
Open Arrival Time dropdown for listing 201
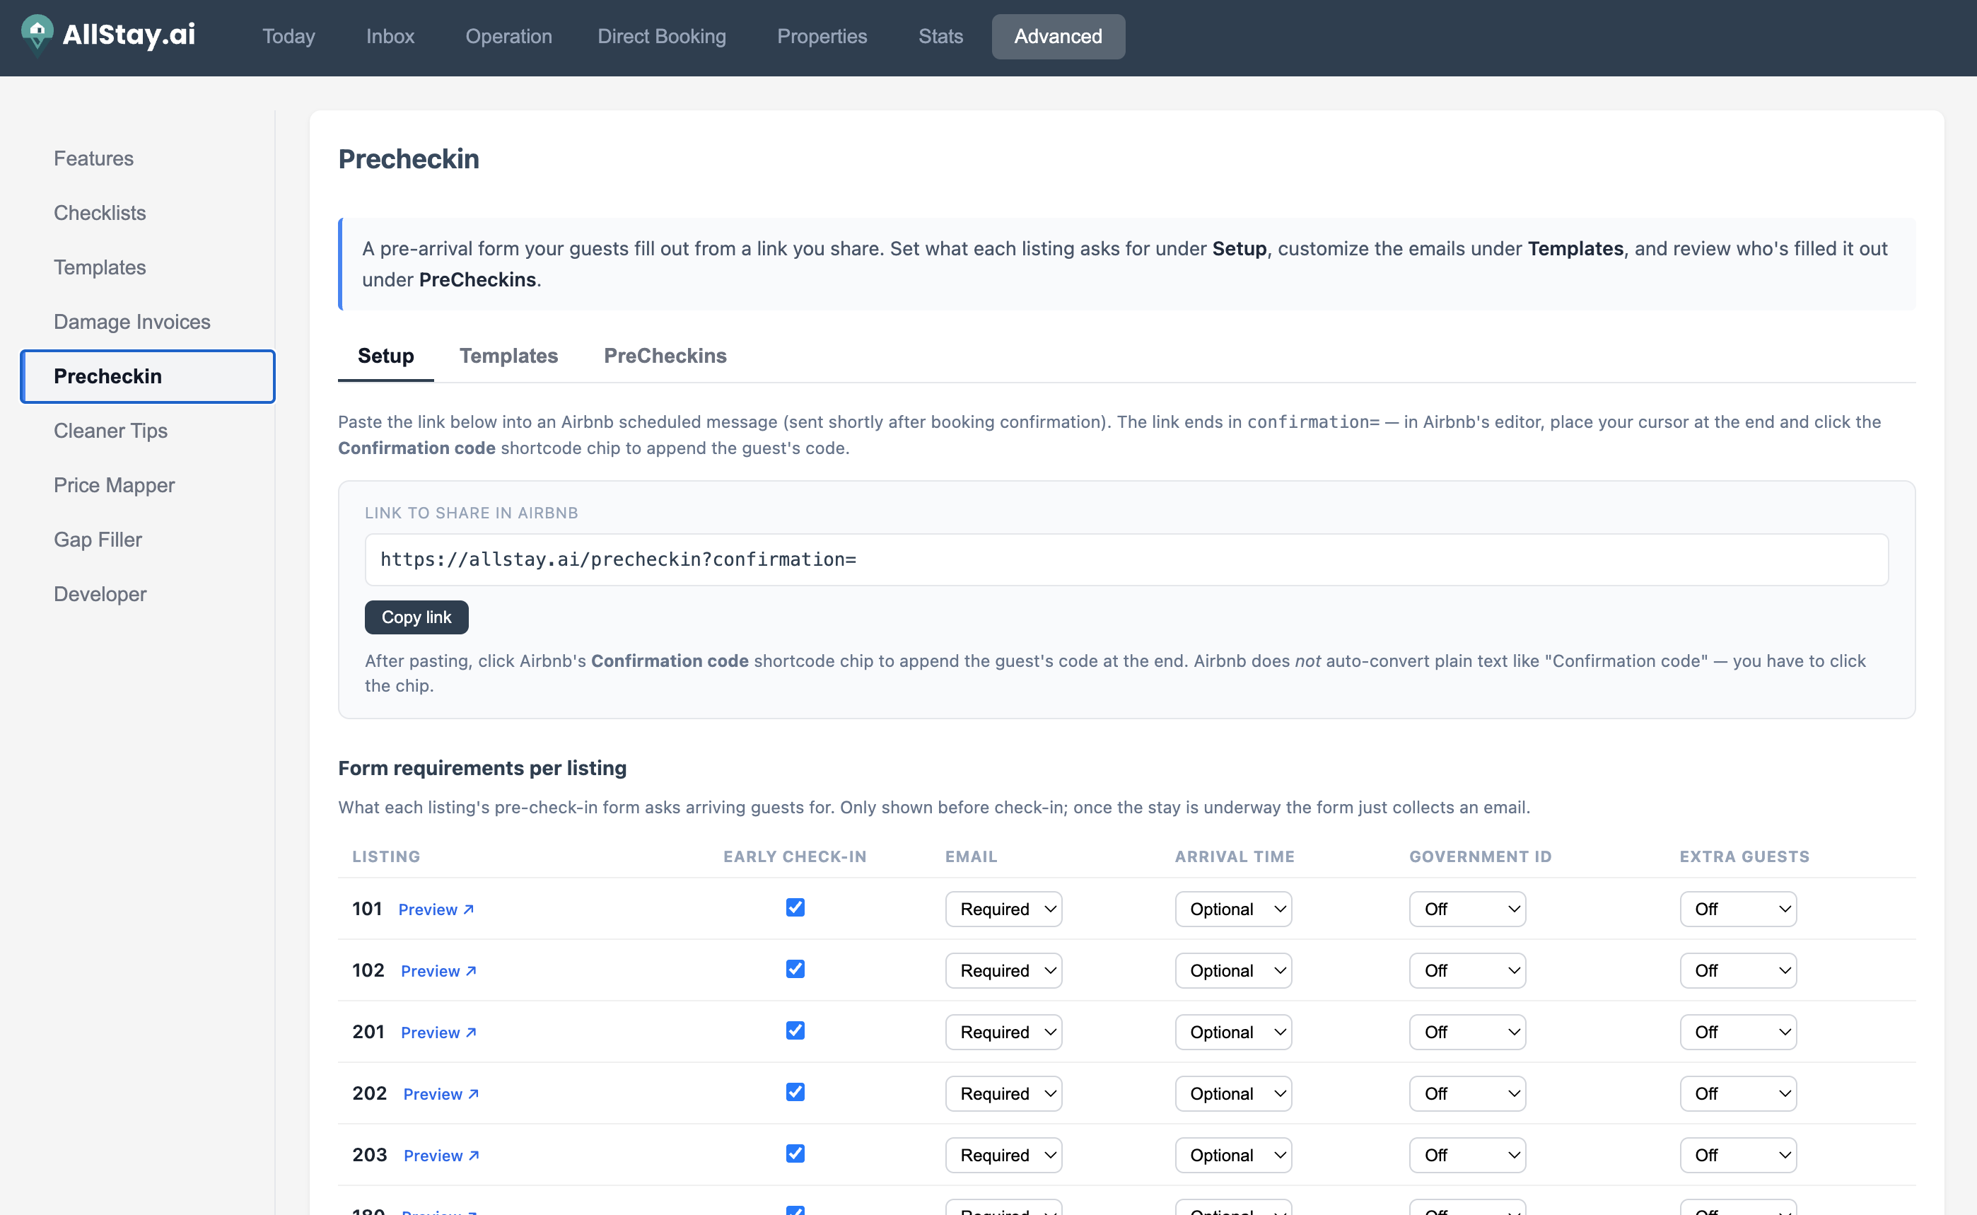[x=1233, y=1032]
